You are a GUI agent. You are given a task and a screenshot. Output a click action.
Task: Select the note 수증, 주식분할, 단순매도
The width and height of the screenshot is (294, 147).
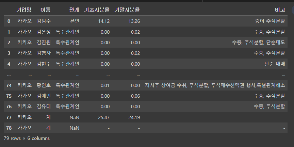coord(259,43)
